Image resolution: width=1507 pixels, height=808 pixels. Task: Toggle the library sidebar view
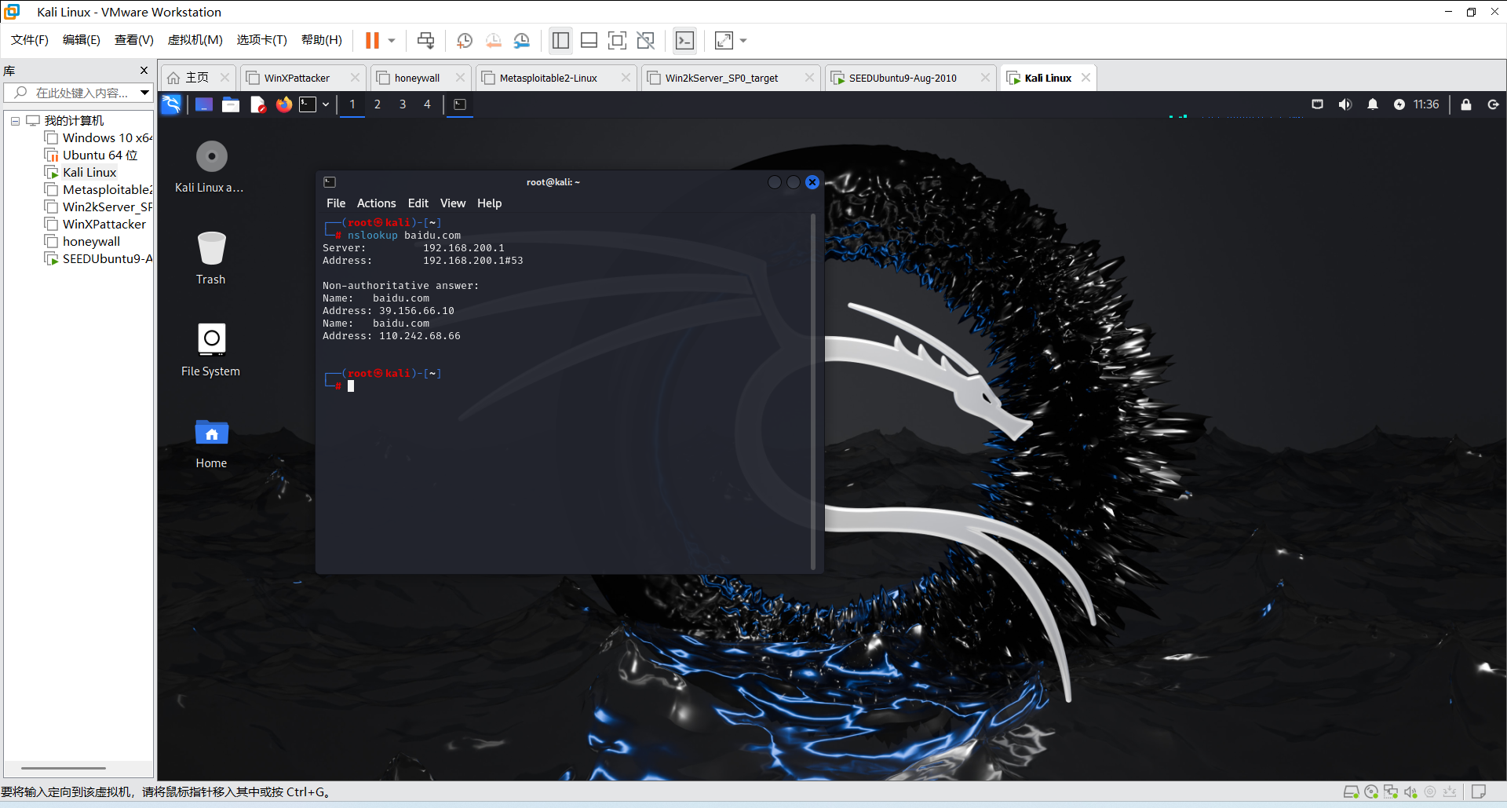pos(560,41)
